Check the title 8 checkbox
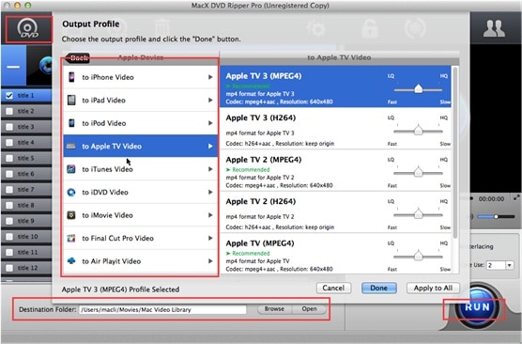 coord(9,205)
